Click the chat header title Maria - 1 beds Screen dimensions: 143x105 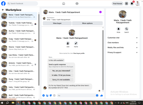coord(64,12)
